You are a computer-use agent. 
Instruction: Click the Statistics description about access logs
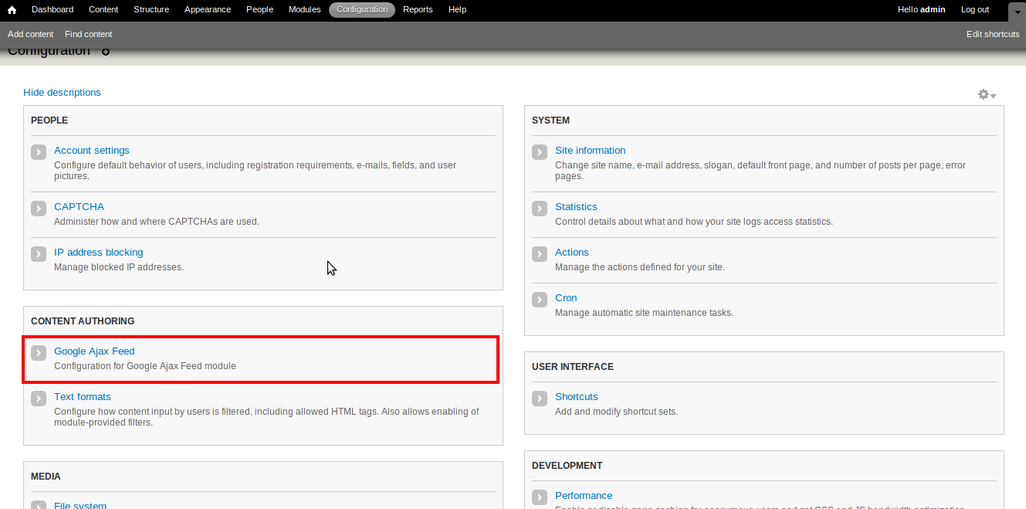tap(694, 222)
